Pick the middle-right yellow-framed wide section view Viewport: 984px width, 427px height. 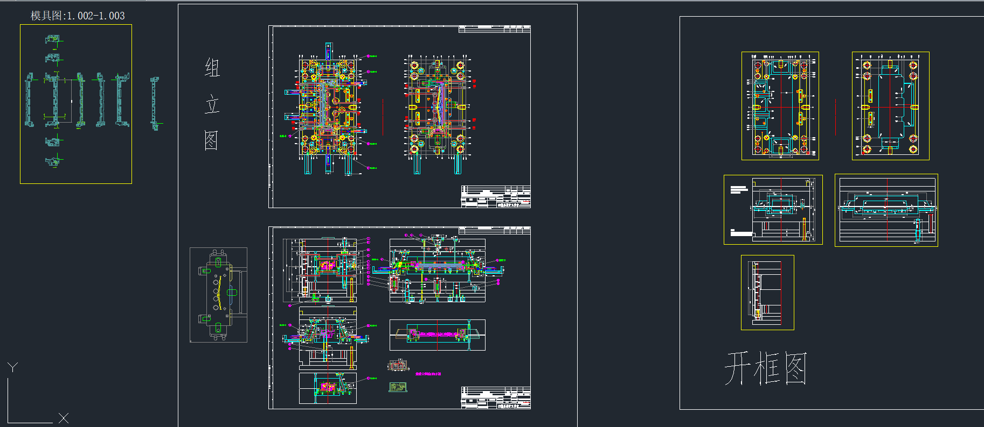886,210
